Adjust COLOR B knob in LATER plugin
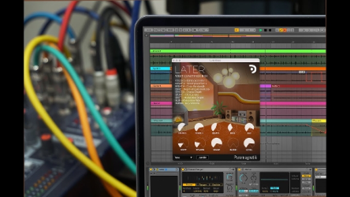350x197 pixels. click(x=199, y=127)
